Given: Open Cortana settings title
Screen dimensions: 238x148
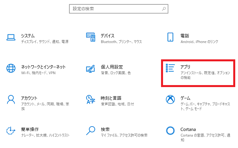Looking at the screenshot, I should click(188, 129).
